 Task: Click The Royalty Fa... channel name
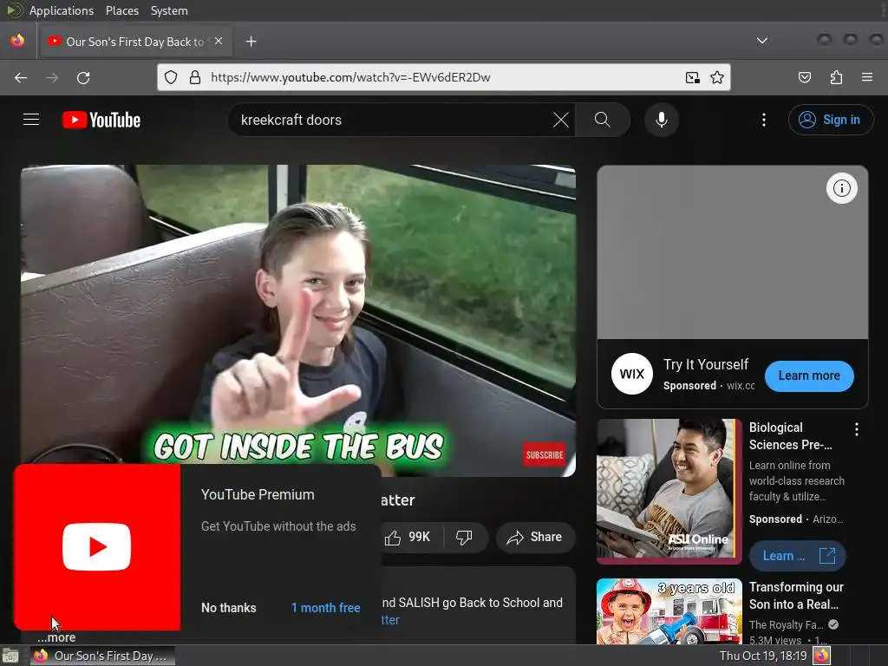coord(786,624)
